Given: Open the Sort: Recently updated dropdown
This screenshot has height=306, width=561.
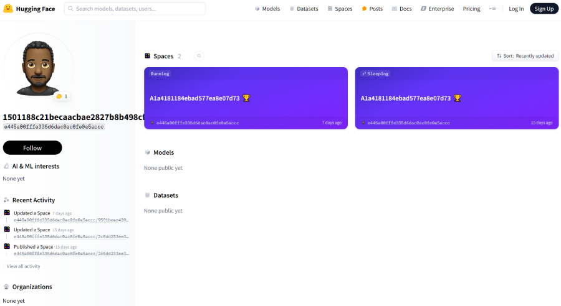Looking at the screenshot, I should tap(525, 56).
